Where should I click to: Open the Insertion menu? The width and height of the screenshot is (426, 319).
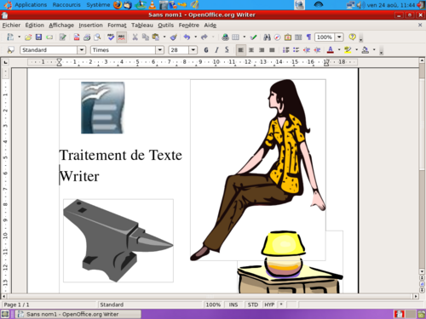click(90, 26)
